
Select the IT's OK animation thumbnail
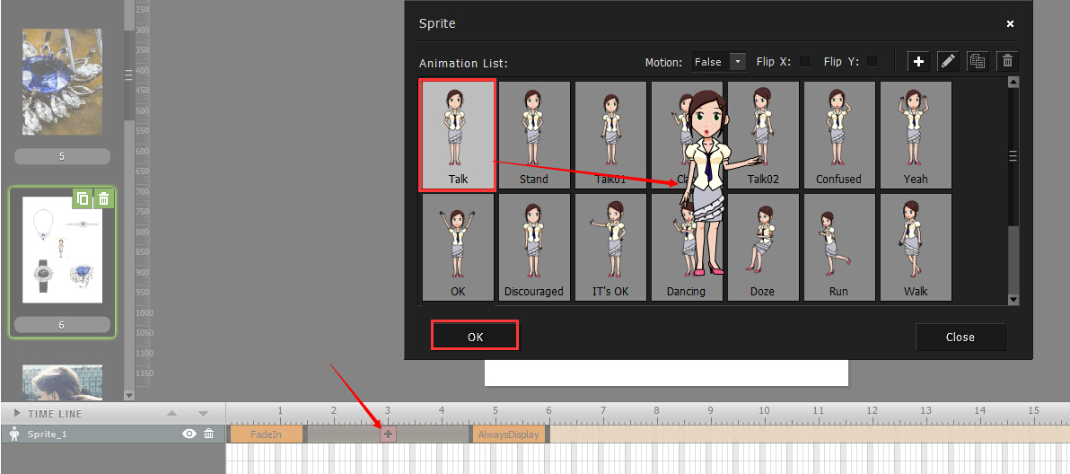coord(610,247)
